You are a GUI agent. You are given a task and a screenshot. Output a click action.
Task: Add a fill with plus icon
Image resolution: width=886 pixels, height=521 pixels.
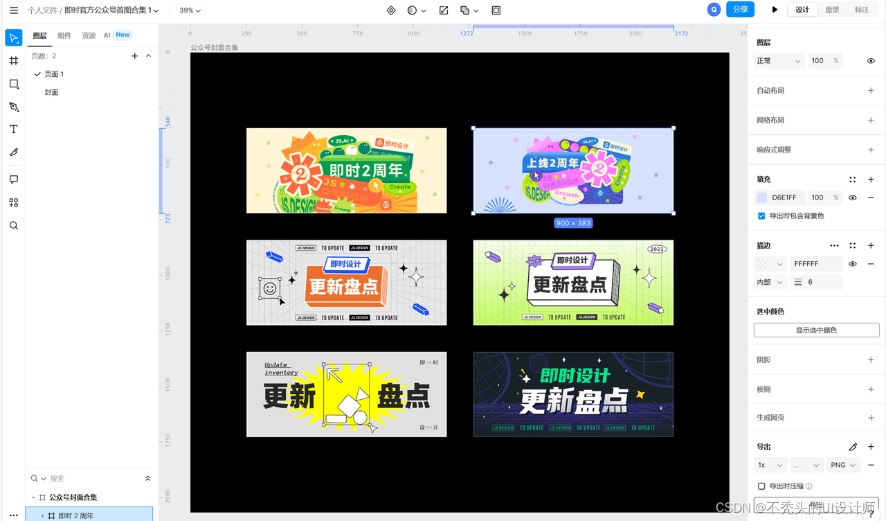click(871, 179)
